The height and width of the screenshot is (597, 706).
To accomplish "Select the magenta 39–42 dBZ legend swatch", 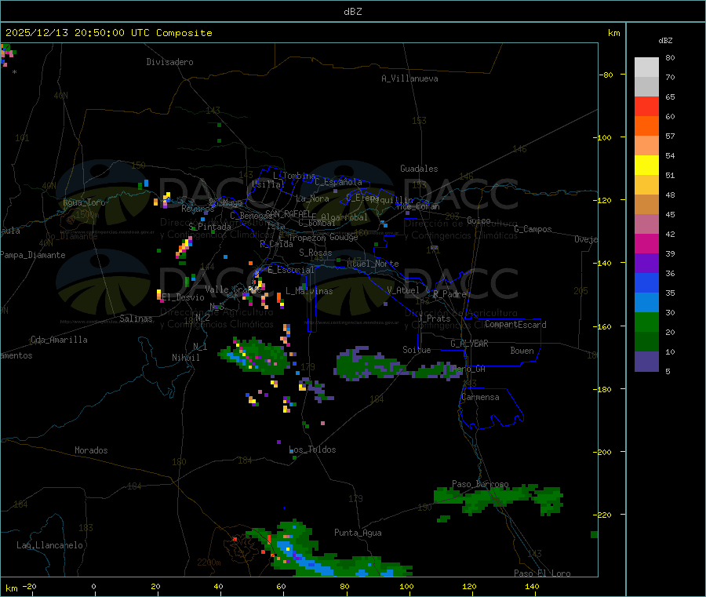I will [x=646, y=243].
